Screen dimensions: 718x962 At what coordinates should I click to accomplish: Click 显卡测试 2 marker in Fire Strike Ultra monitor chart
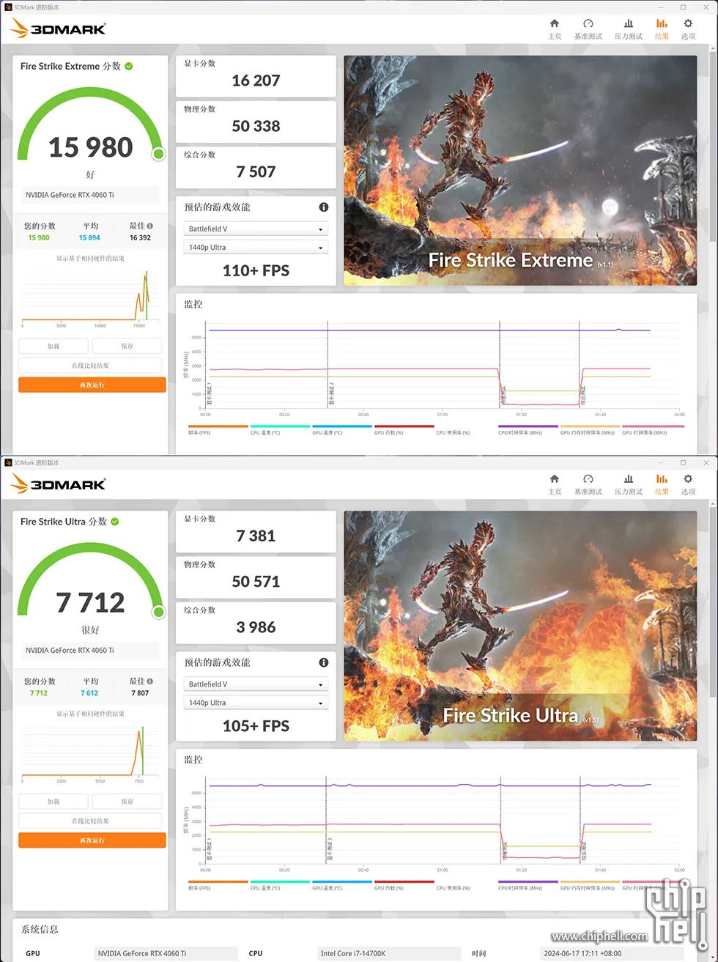330,850
